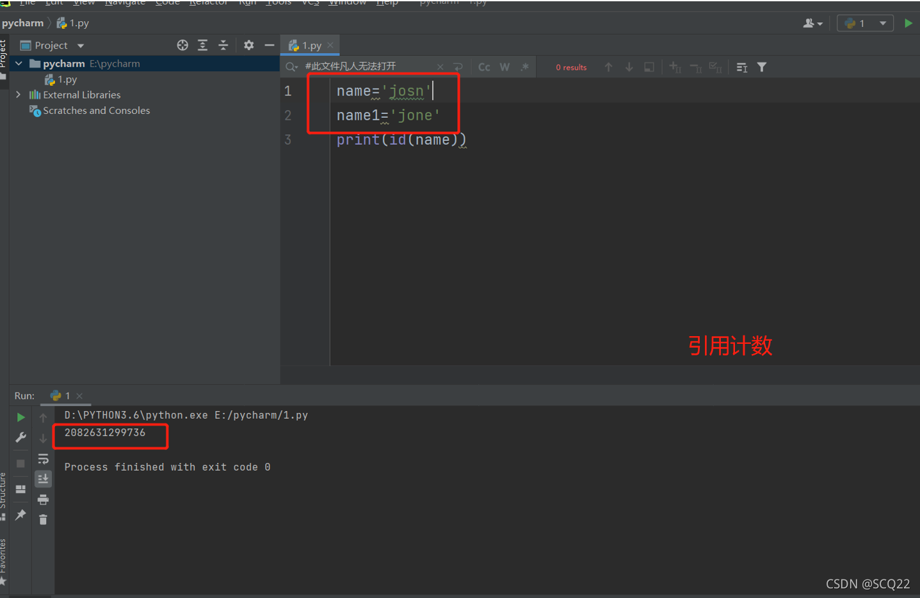Click line number 3 in gutter
Screen dimensions: 920x598
[288, 140]
